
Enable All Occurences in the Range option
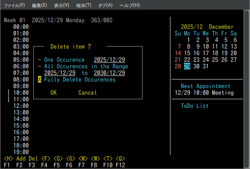40,66
